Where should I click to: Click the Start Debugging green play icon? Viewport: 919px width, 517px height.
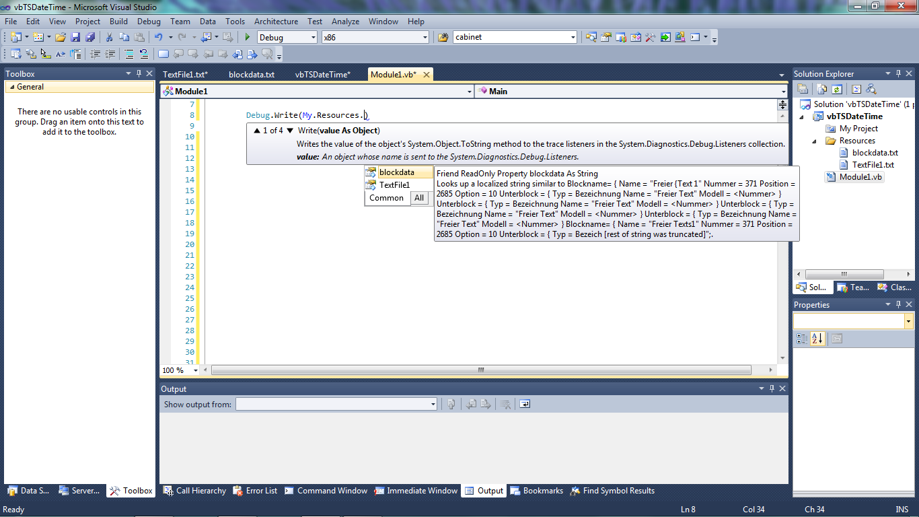[248, 38]
